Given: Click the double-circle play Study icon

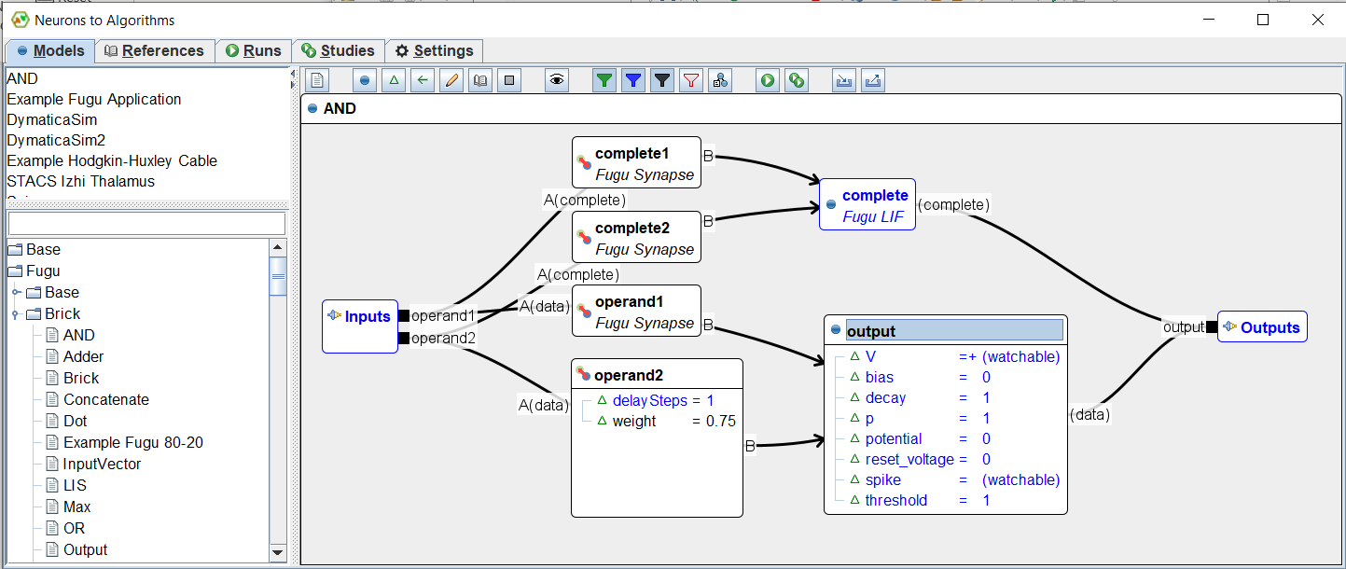Looking at the screenshot, I should click(x=797, y=80).
